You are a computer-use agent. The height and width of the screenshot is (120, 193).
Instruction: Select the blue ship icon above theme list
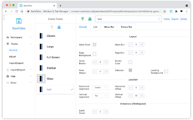coord(59,27)
